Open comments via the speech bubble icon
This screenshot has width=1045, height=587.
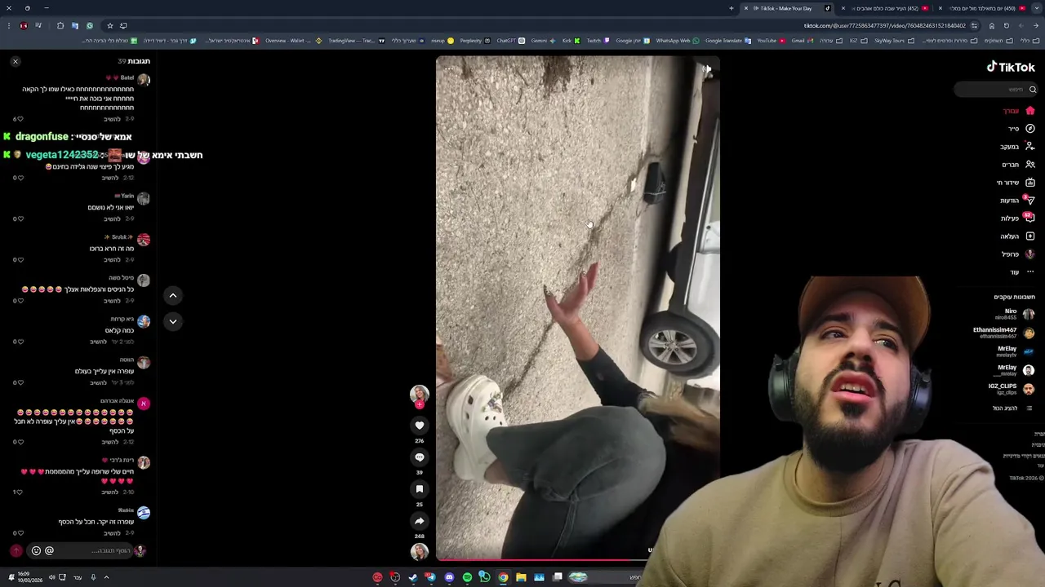pos(420,457)
